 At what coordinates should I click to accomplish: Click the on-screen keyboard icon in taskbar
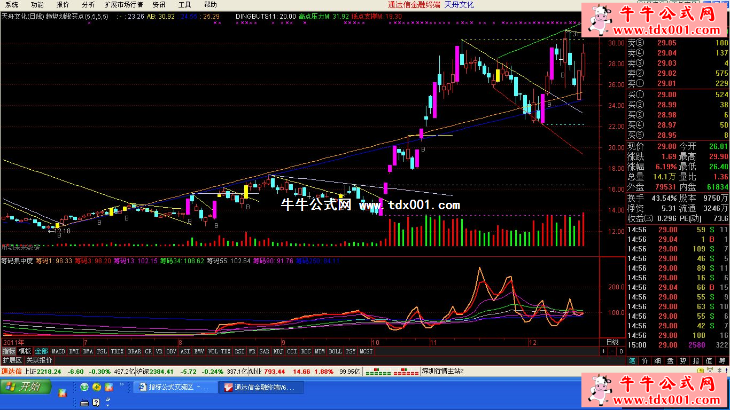click(x=84, y=402)
